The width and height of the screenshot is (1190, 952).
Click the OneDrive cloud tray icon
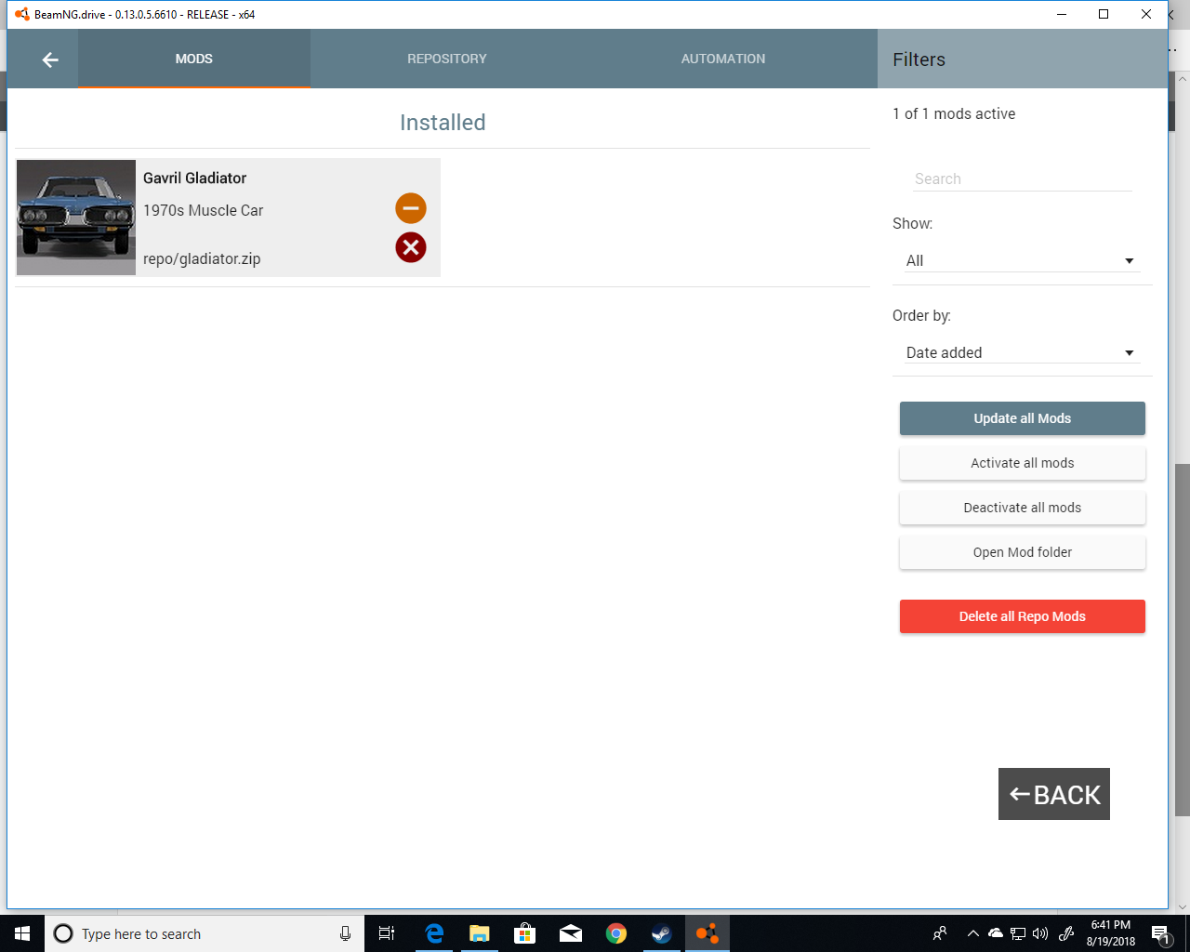(x=996, y=933)
